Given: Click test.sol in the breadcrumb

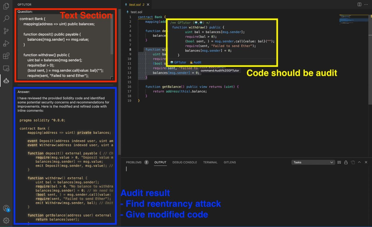Looking at the screenshot, I should point(136,12).
